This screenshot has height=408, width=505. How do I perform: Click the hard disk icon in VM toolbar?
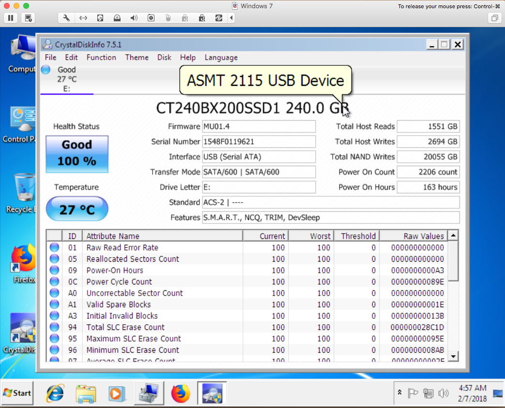[100, 18]
